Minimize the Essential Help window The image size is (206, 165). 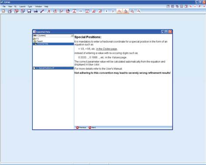point(163,32)
